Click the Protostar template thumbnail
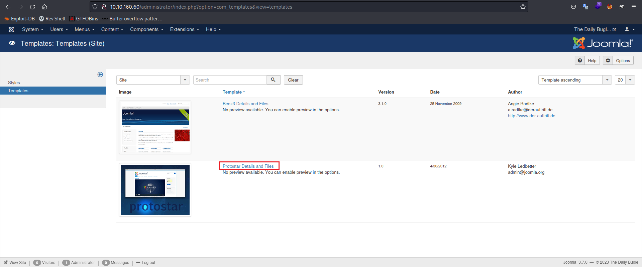 pos(155,190)
